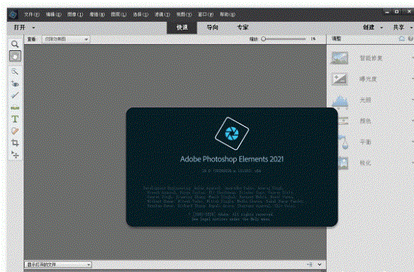
Task: Click the panel layout icon in bottom bar
Action: 310,264
